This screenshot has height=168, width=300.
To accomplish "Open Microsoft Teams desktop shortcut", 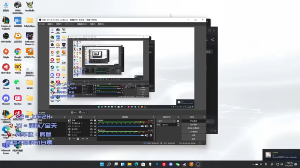I will pos(6,148).
